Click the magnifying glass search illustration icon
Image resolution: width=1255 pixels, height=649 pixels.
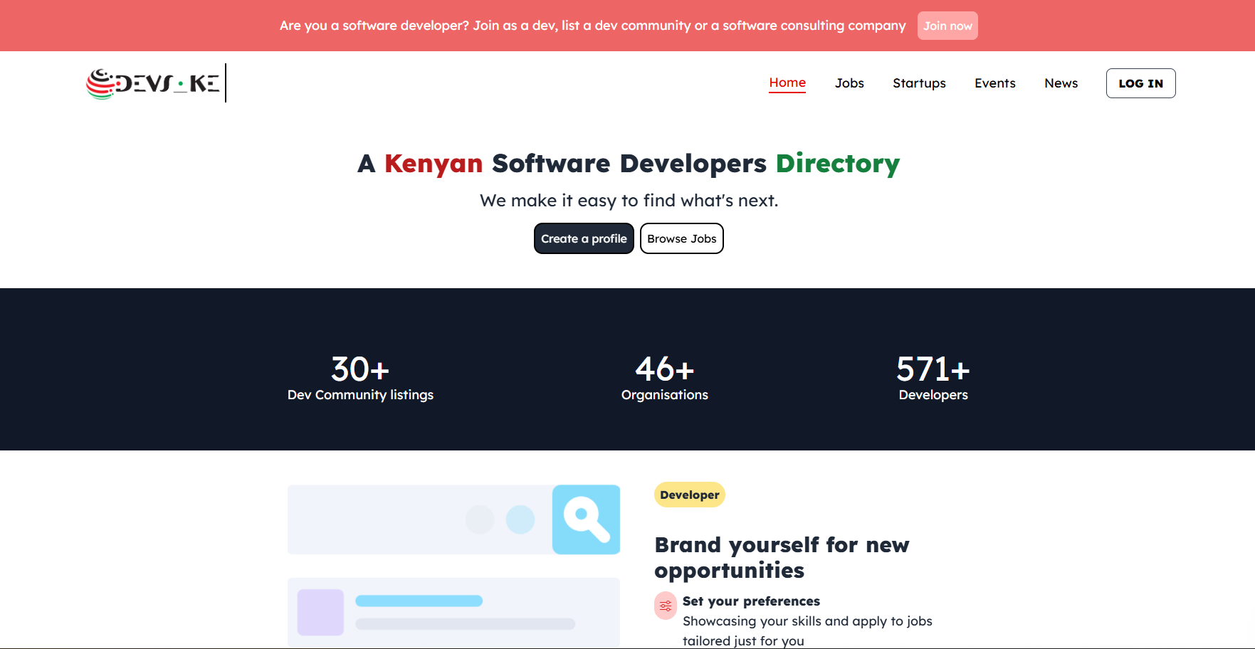[586, 519]
